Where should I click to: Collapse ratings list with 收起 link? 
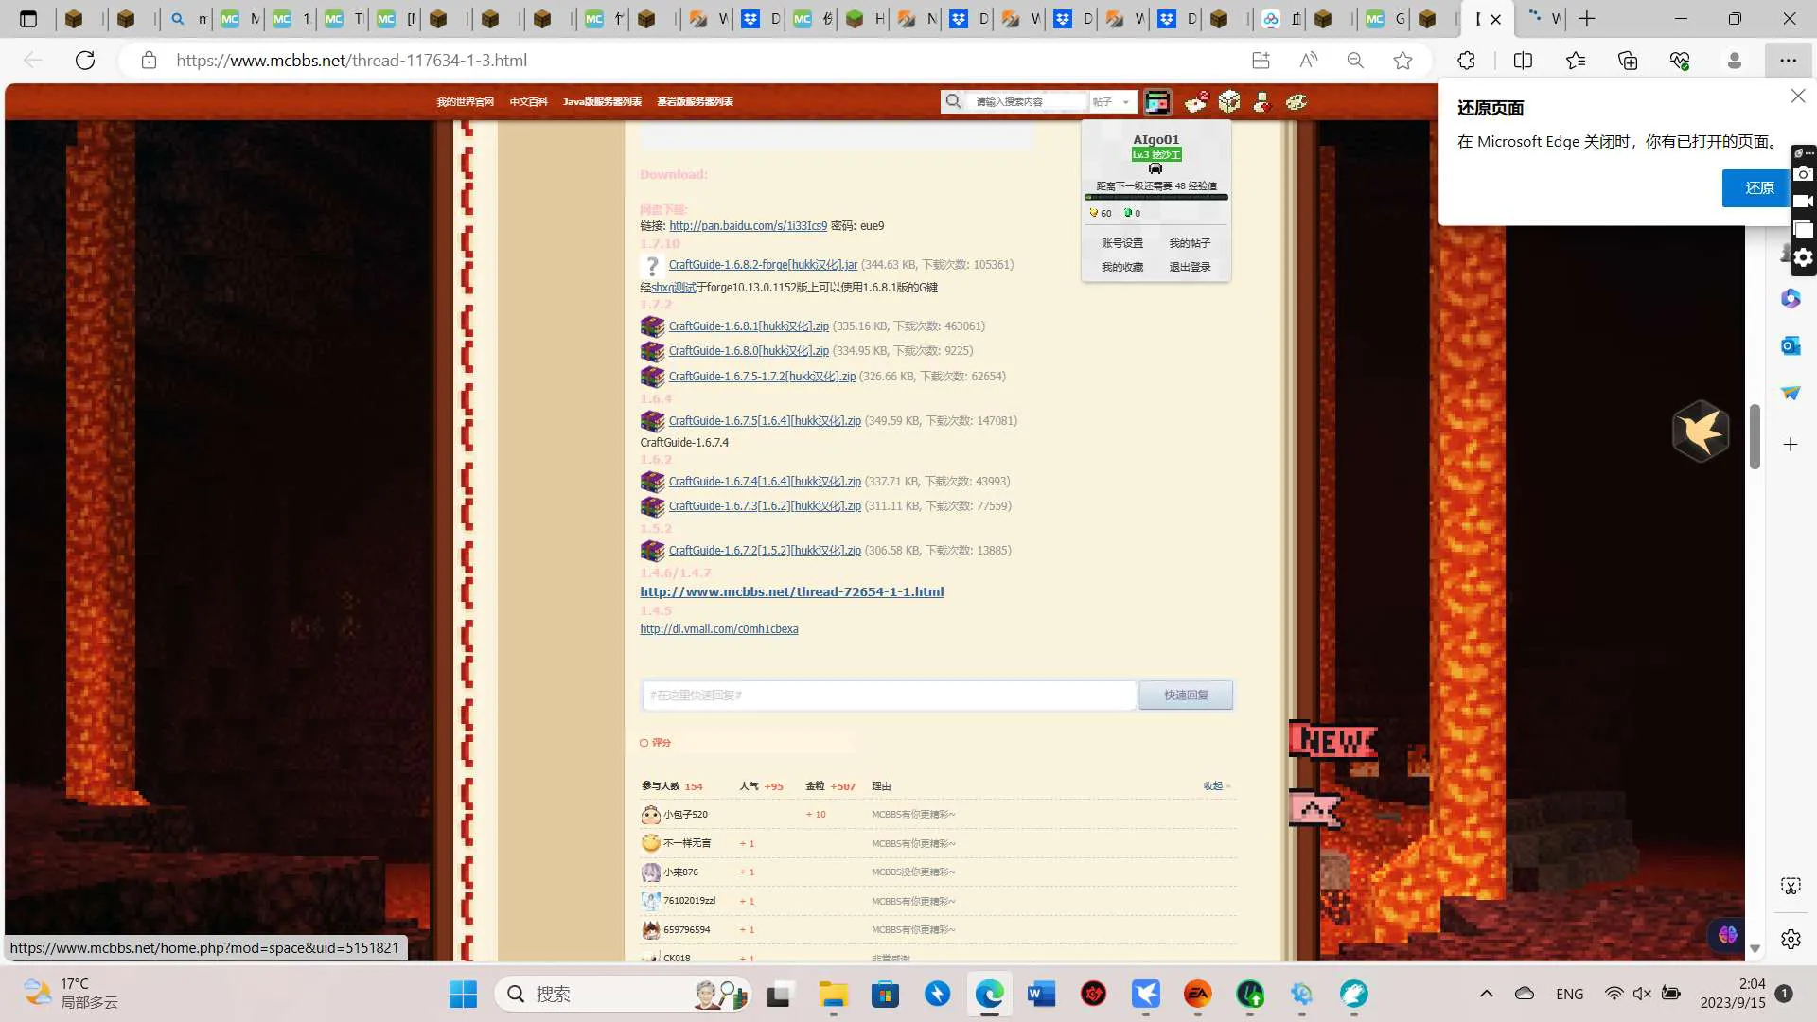coord(1217,786)
